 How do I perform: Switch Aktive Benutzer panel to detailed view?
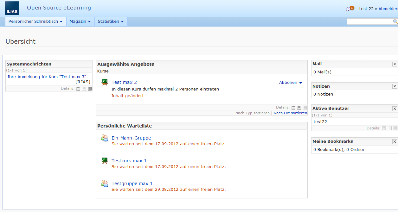[395, 128]
